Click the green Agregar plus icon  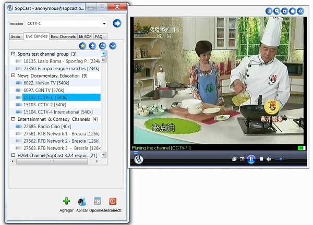(x=66, y=201)
